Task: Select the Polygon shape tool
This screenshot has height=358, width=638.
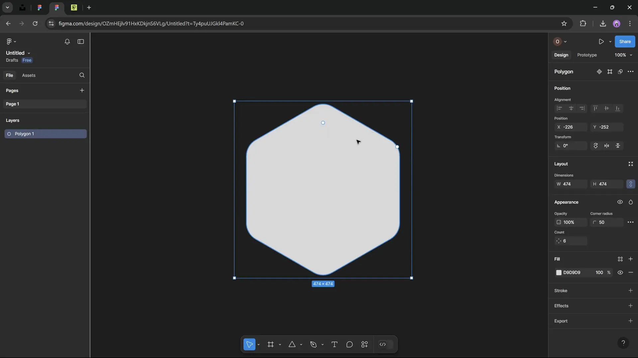Action: tap(292, 344)
